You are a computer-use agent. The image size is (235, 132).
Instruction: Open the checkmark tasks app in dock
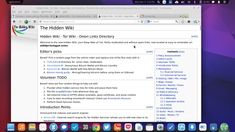pyautogui.click(x=75, y=127)
